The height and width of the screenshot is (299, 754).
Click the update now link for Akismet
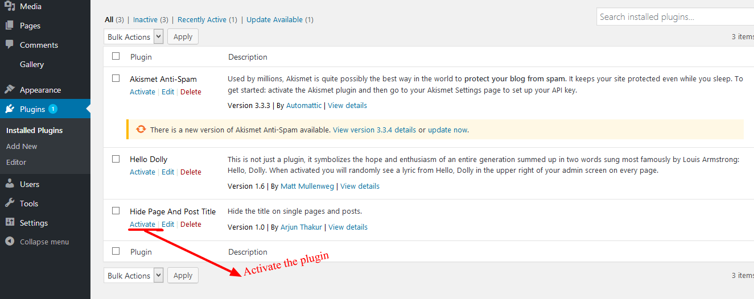coord(447,130)
